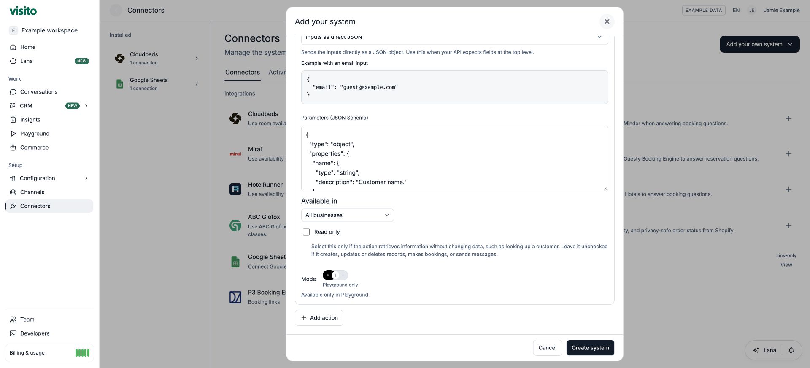Click the View link under Link-only

coord(786,265)
